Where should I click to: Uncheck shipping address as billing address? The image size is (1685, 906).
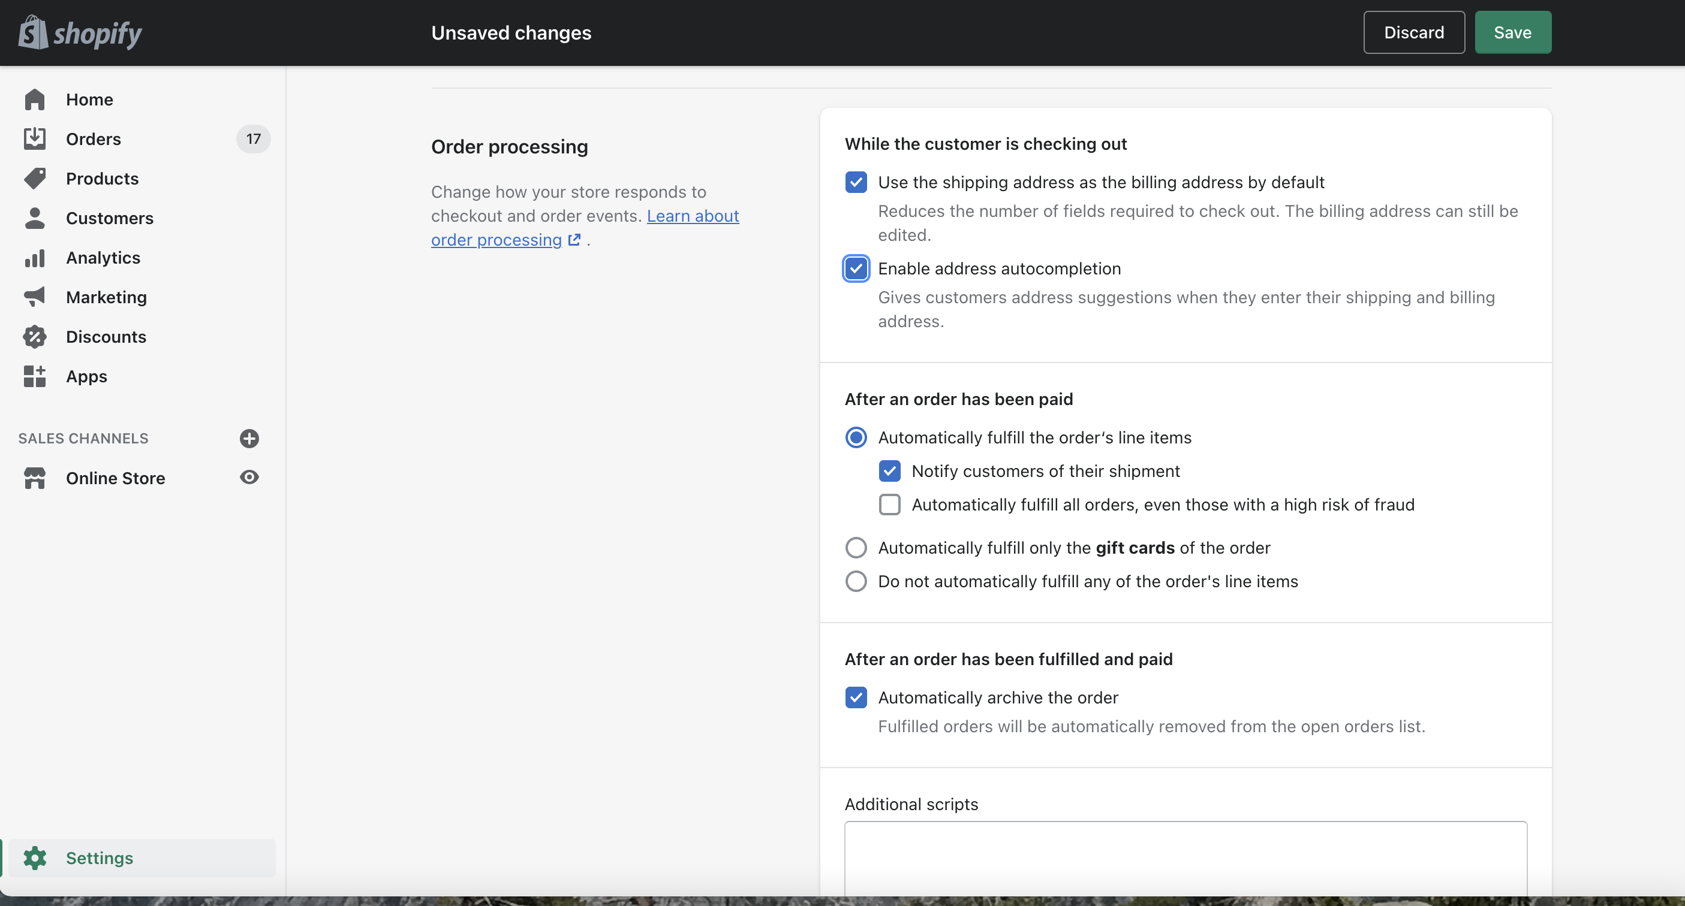click(x=856, y=182)
